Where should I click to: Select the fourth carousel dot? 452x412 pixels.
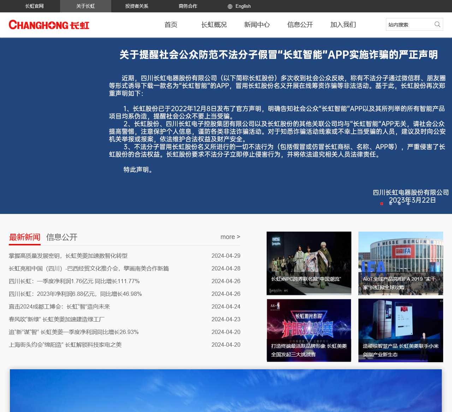pos(408,204)
